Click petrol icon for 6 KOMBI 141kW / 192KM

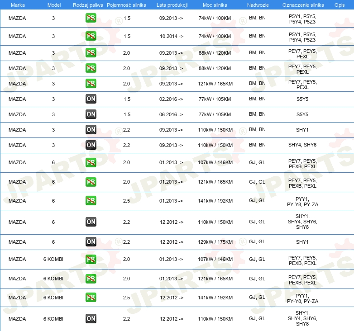coord(91,298)
